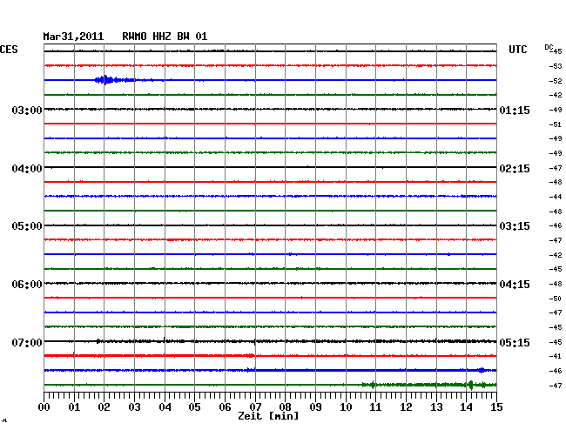Image resolution: width=566 pixels, height=430 pixels.
Task: Click the 08 minute tick label
Action: coord(285,407)
